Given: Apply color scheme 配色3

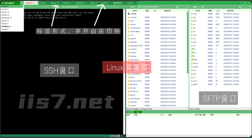Looking at the screenshot, I should pos(123,136).
